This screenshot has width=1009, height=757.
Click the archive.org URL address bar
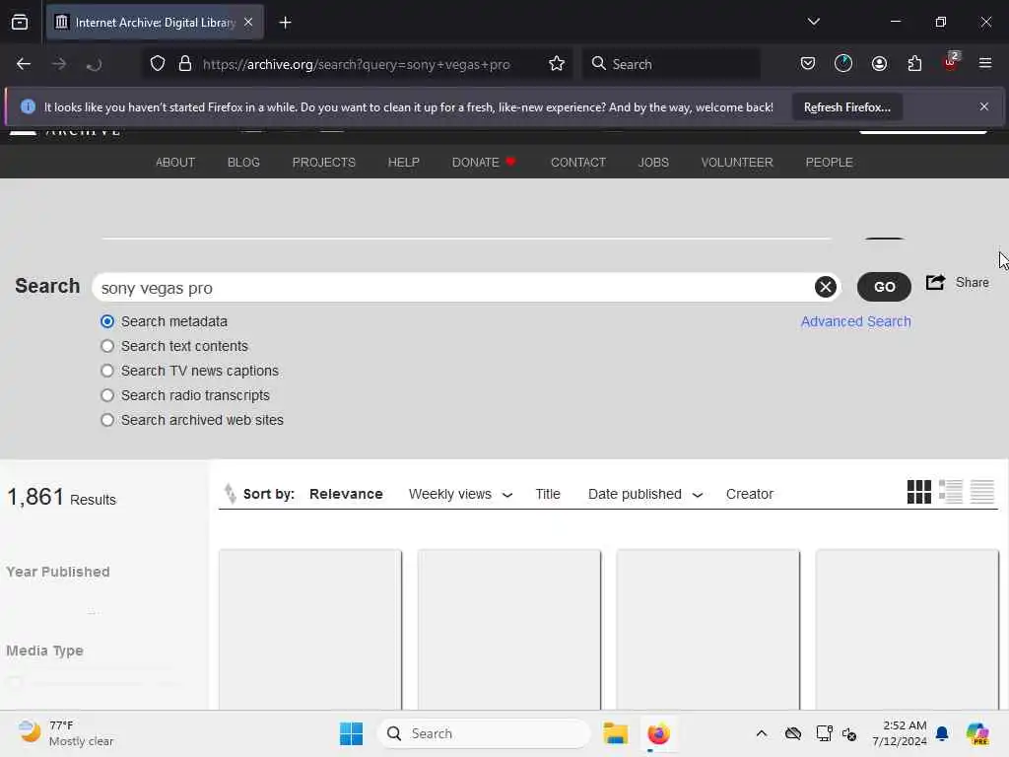(357, 64)
